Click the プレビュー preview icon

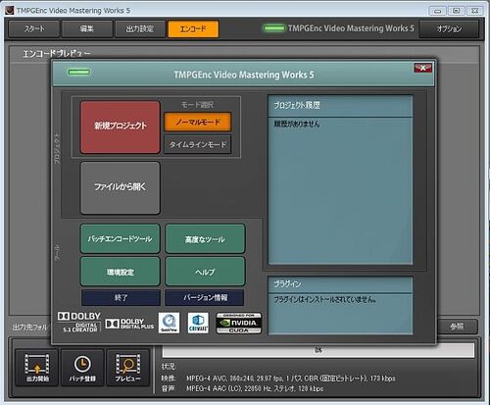128,368
